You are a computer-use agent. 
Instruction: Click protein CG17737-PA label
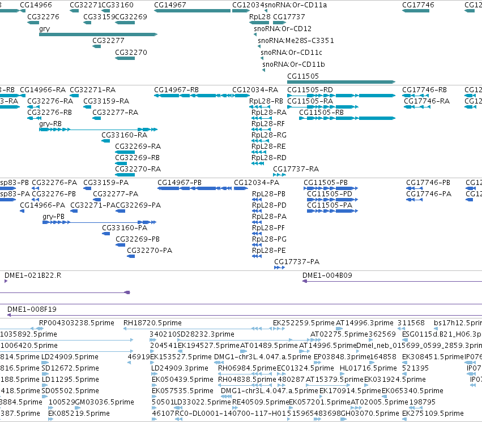(x=297, y=262)
